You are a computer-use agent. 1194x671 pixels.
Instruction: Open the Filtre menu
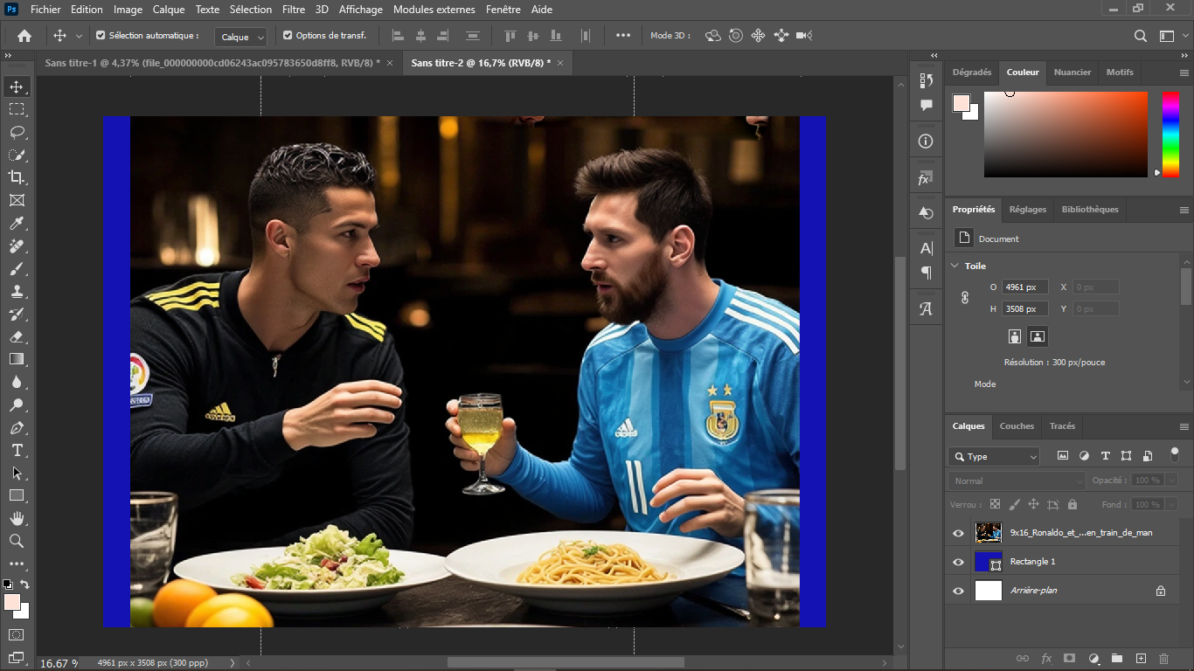tap(293, 10)
